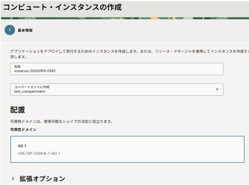The image size is (249, 185).
Task: Click the instance-20260101-0143 name text
Action: tap(35, 71)
